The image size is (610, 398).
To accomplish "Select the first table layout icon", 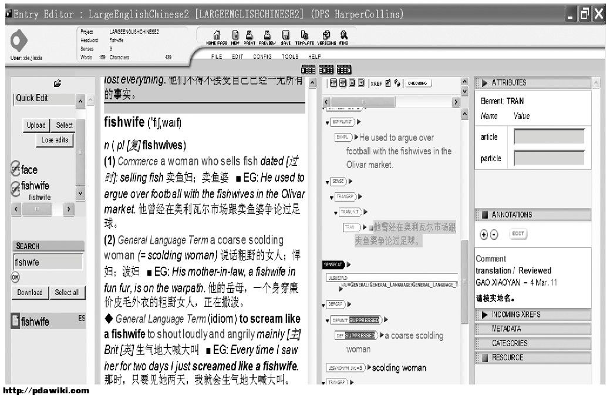I will point(308,69).
